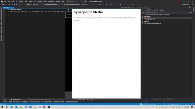Image resolution: width=195 pixels, height=109 pixels.
Task: Click the Live Share button
Action: [x=186, y=5]
